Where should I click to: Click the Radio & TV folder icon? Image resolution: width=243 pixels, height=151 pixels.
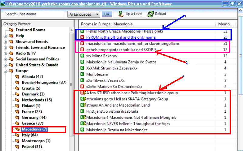click(11, 53)
